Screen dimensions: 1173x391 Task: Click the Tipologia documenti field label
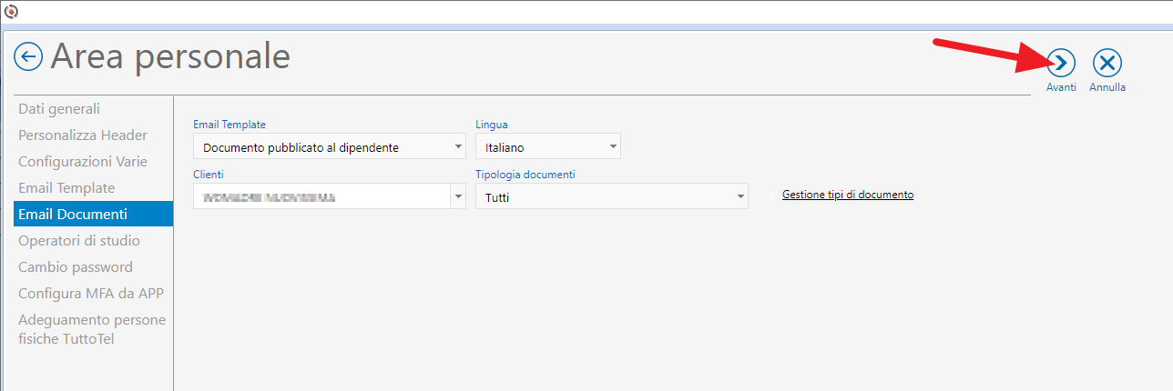point(525,174)
